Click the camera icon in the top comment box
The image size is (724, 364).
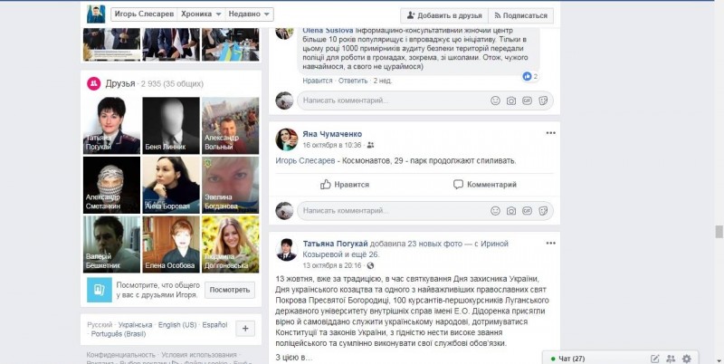pyautogui.click(x=510, y=101)
